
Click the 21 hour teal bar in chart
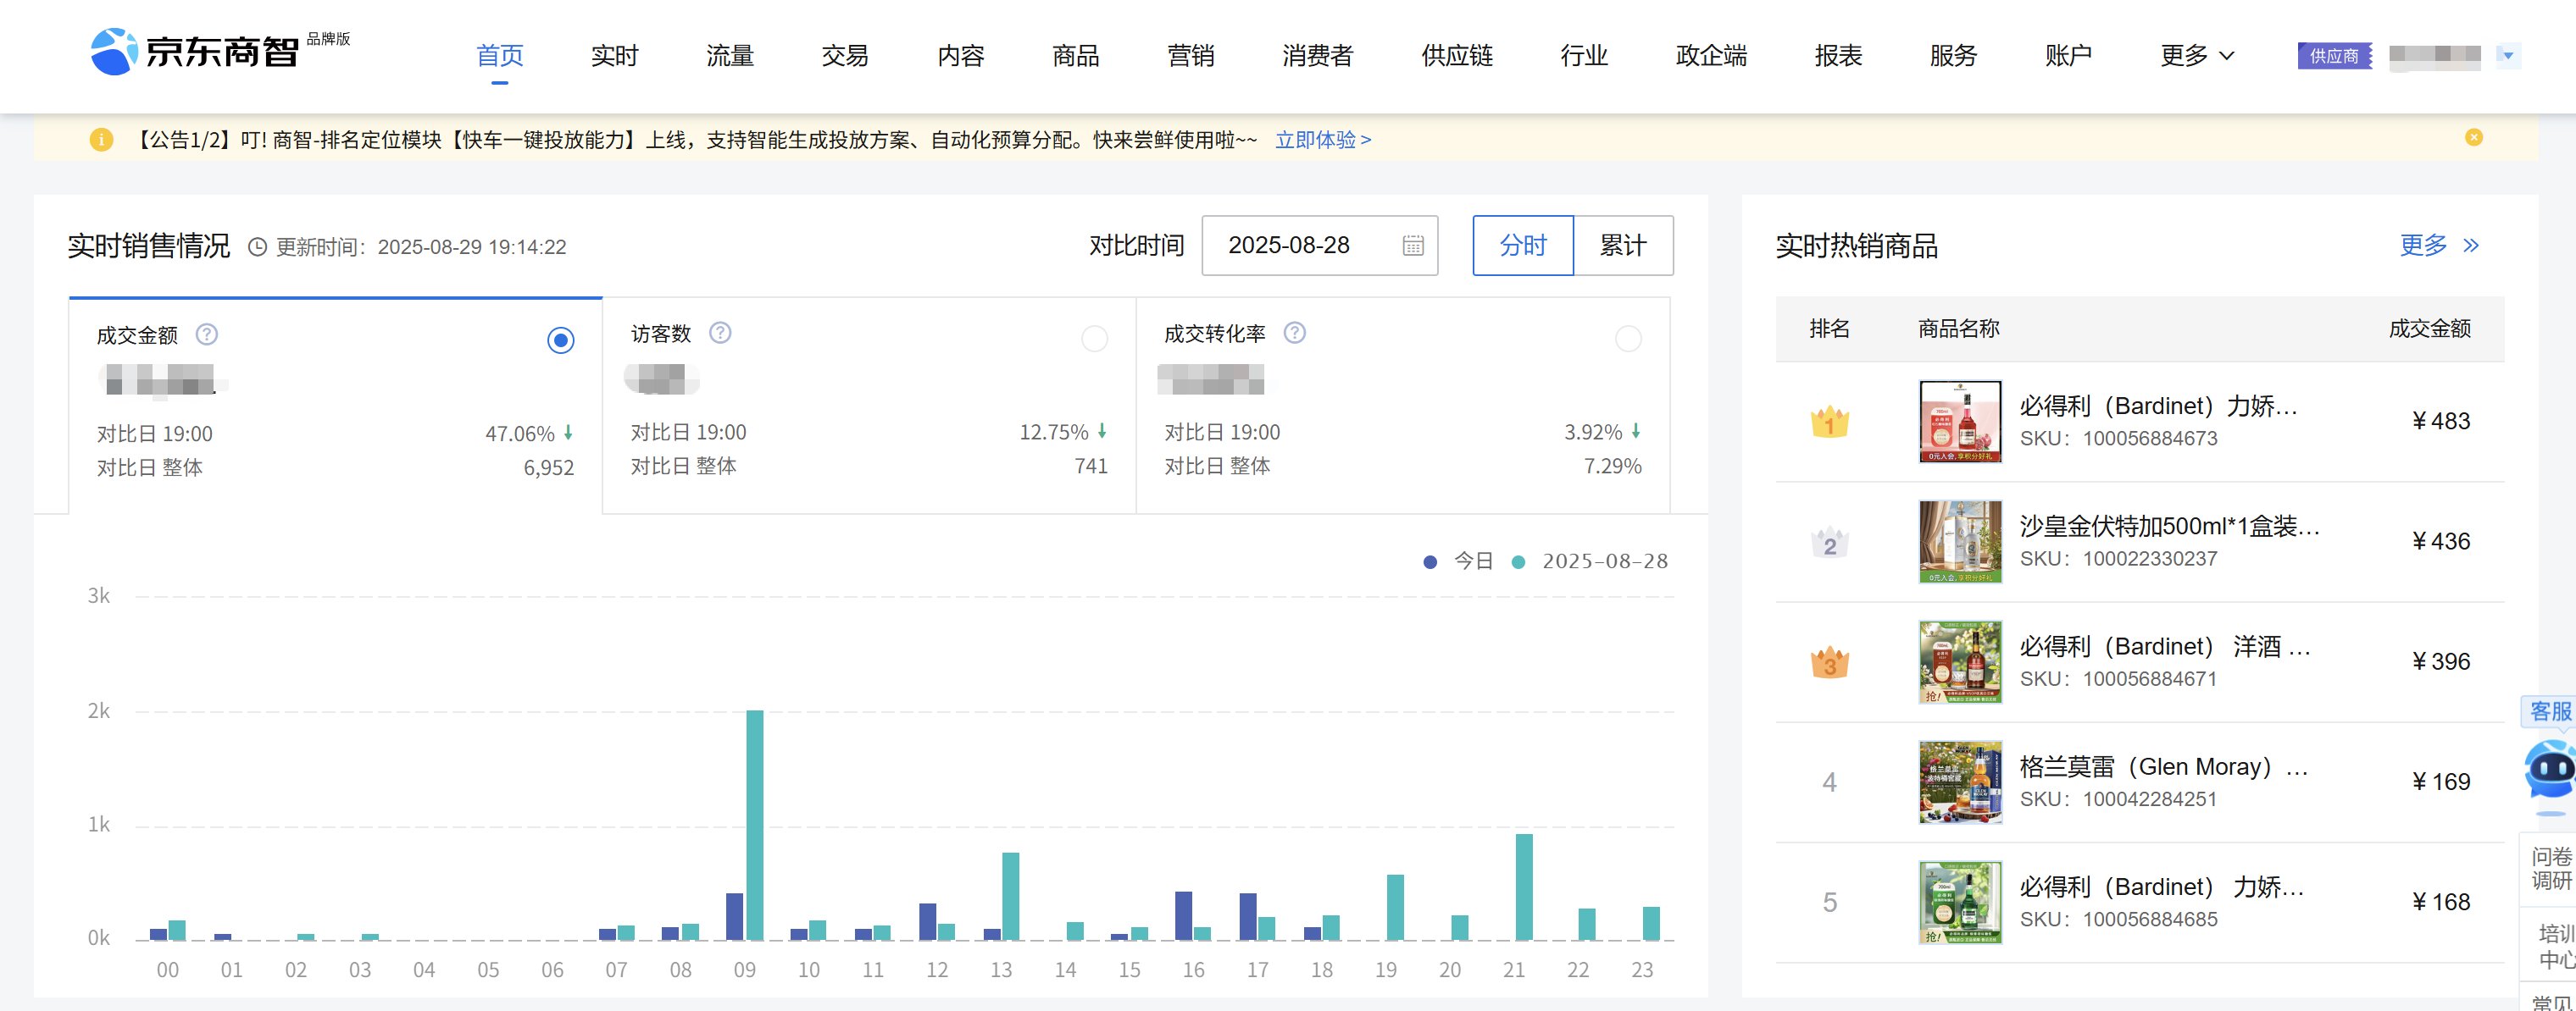[1524, 887]
